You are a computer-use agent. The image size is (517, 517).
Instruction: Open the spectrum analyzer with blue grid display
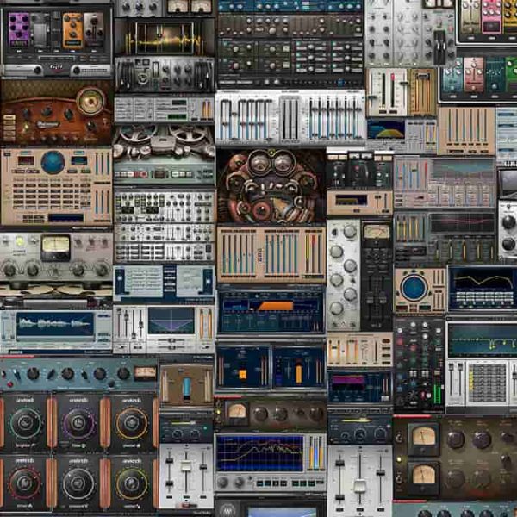pyautogui.click(x=271, y=462)
